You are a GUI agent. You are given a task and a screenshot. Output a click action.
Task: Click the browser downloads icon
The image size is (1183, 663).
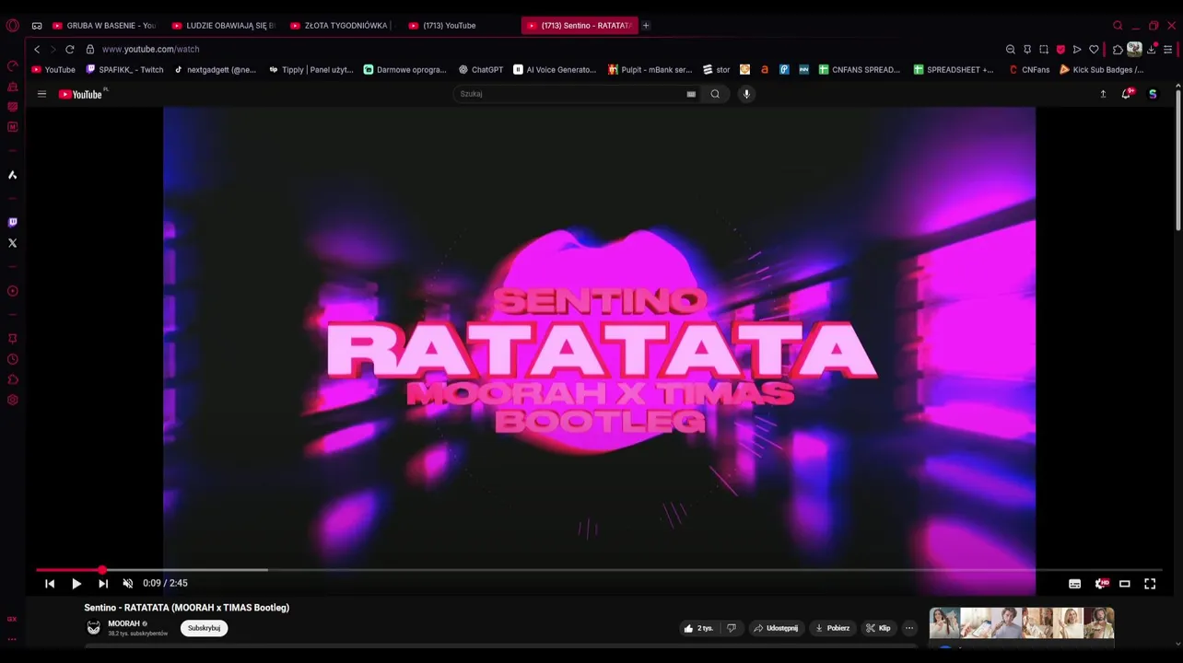(1151, 49)
